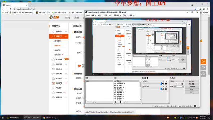The image size is (213, 120).
Task: Bookmark this page with the star icon
Action: 196,9
